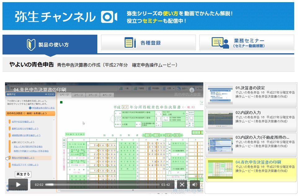Screen dimensions: 301x196
Task: Collapse the 操作ナビ panel with たたむ
Action: pos(50,94)
